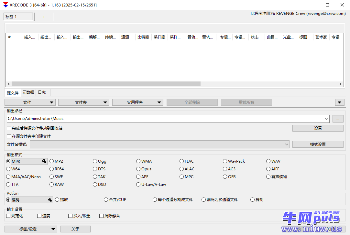Click the output path text field
This screenshot has width=350, height=235.
(x=165, y=119)
